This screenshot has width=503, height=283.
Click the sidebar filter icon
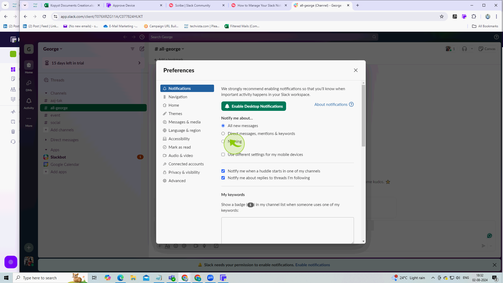(x=133, y=49)
